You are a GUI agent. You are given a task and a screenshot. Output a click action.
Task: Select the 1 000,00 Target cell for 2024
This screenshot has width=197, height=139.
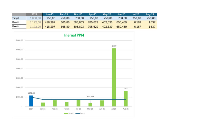(x=34, y=18)
